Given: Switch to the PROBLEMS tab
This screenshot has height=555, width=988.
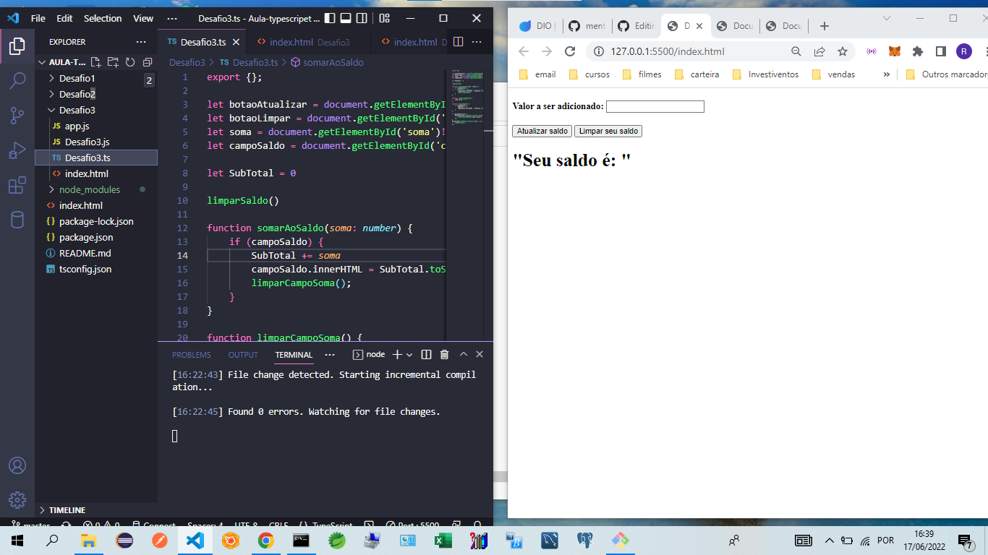Looking at the screenshot, I should pos(191,354).
